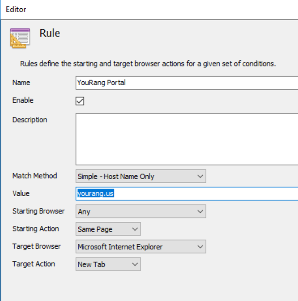Click the Target Action label
This screenshot has width=298, height=301.
33,264
